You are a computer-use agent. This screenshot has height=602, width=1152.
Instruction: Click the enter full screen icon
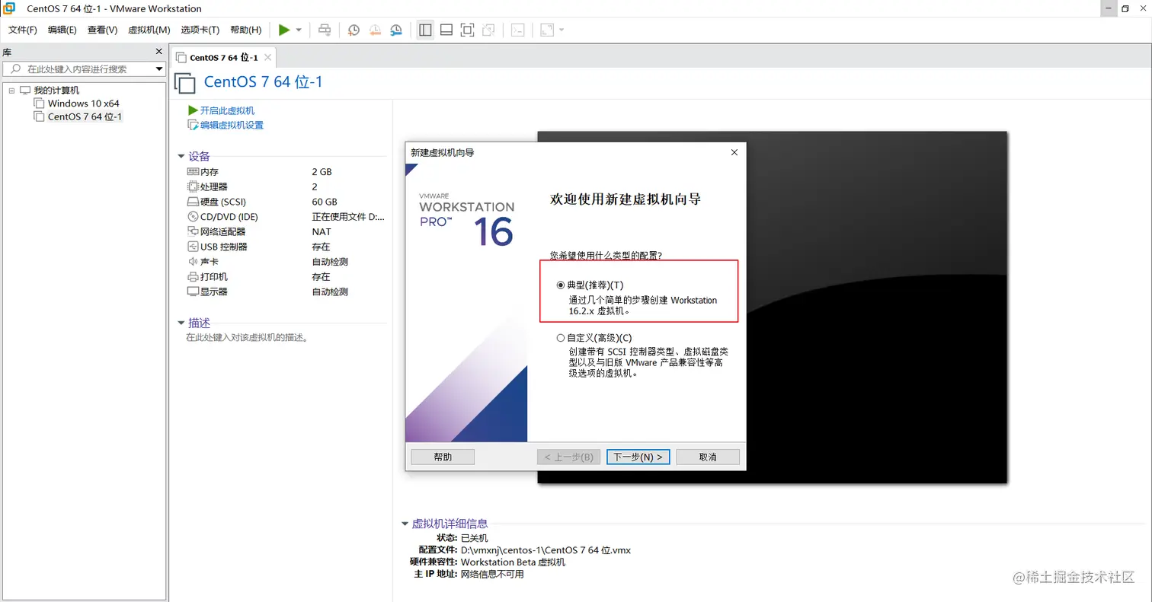pyautogui.click(x=466, y=30)
